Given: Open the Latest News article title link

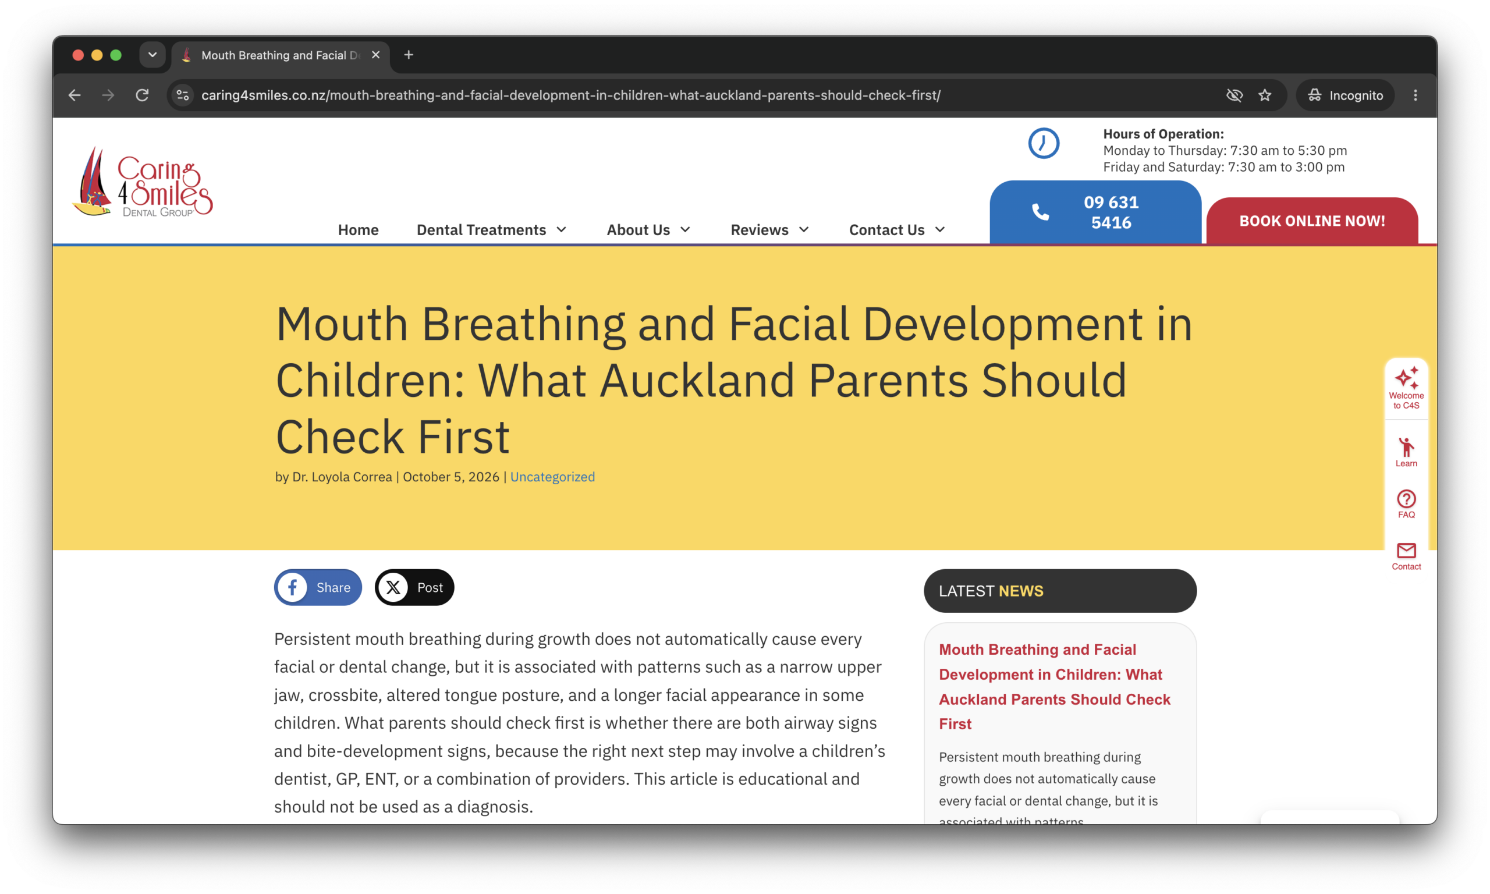Looking at the screenshot, I should 1055,686.
